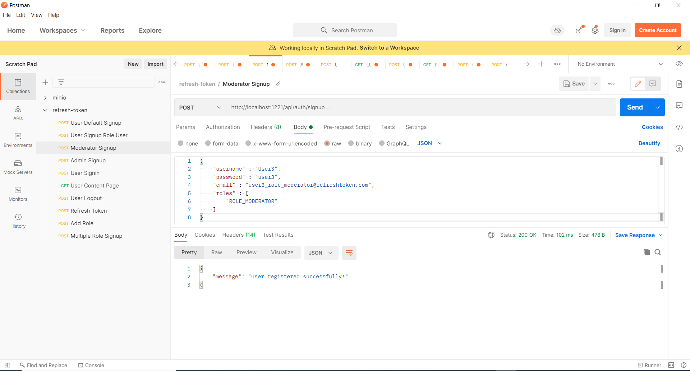Open the raw JSON format dropdown

[430, 143]
